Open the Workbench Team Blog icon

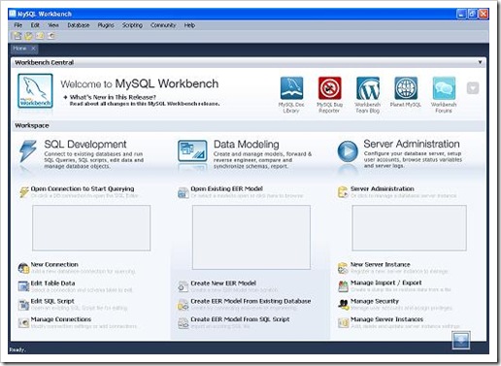tap(368, 88)
